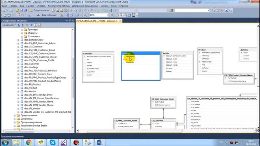The height and width of the screenshot is (146, 260).
Task: Click the Object Explorer horizontal scrollbar
Action: (x=19, y=131)
